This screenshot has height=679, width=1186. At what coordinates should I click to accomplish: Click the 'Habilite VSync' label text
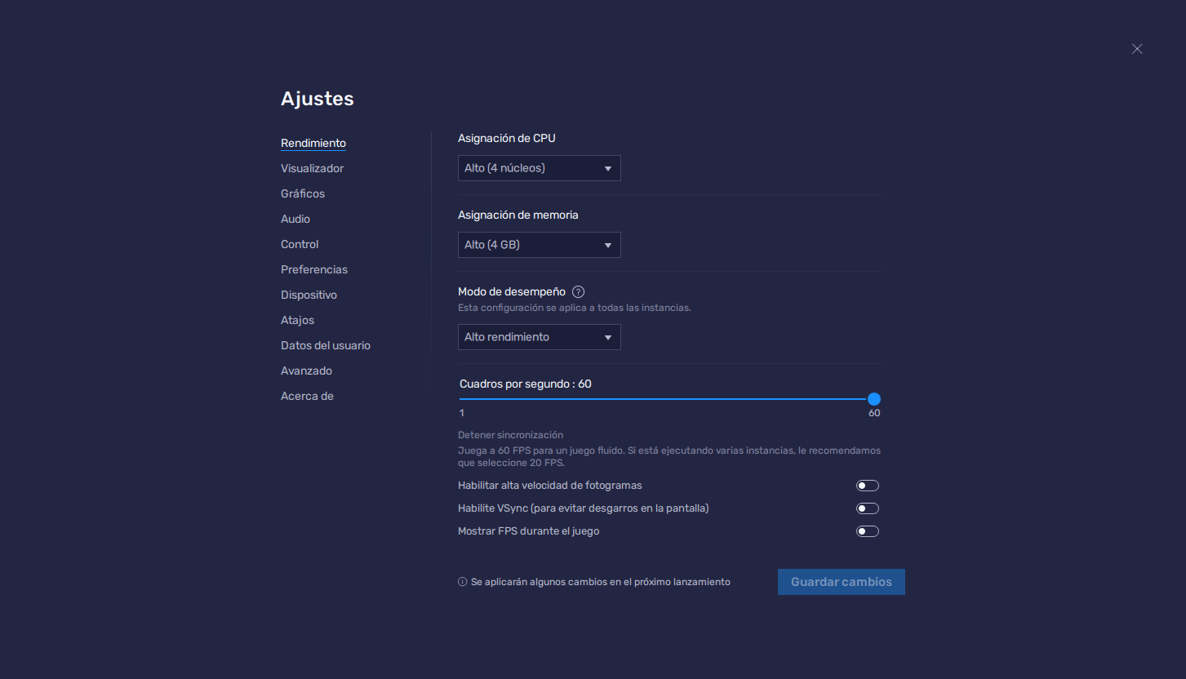584,508
